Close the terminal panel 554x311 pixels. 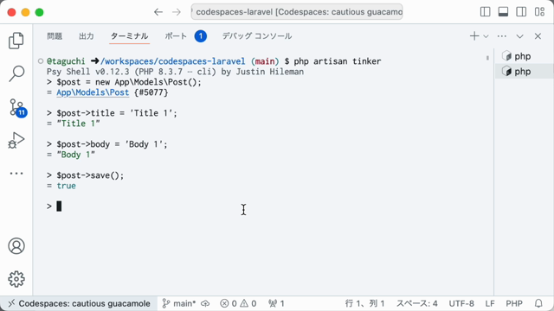pos(538,36)
